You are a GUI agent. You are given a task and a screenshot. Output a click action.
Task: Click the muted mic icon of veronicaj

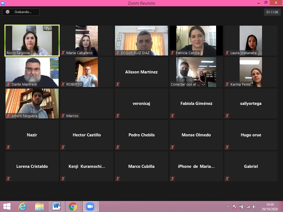point(118,116)
